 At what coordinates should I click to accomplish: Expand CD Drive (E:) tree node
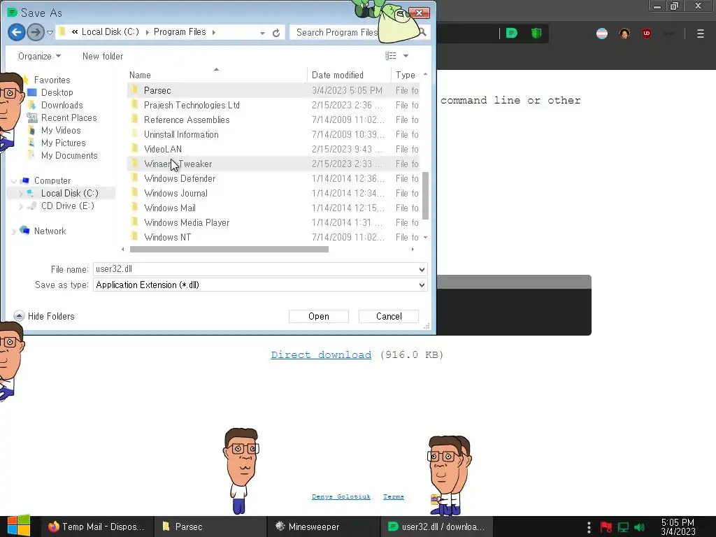click(x=20, y=206)
